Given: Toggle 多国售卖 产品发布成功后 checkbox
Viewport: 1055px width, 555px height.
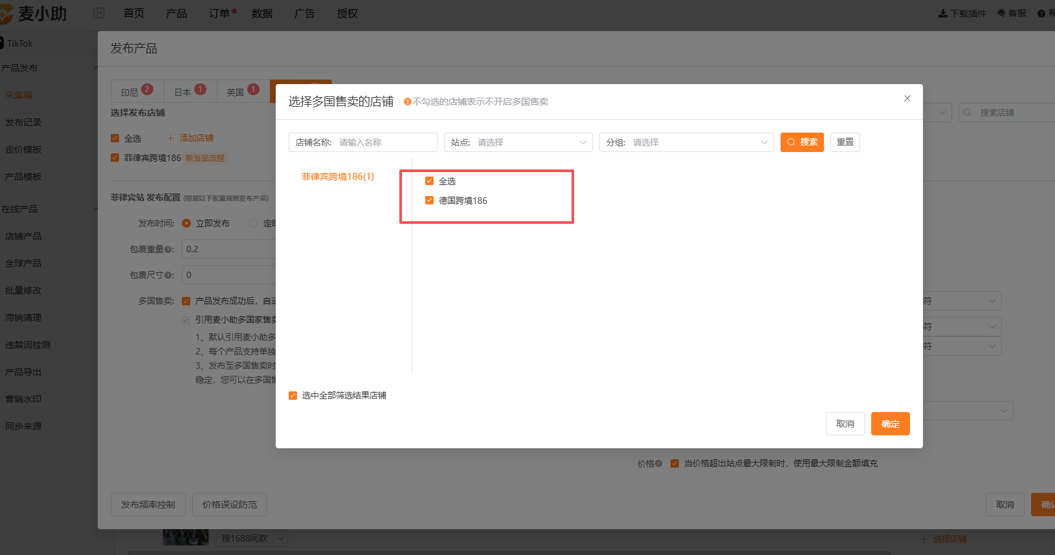Looking at the screenshot, I should pyautogui.click(x=186, y=301).
